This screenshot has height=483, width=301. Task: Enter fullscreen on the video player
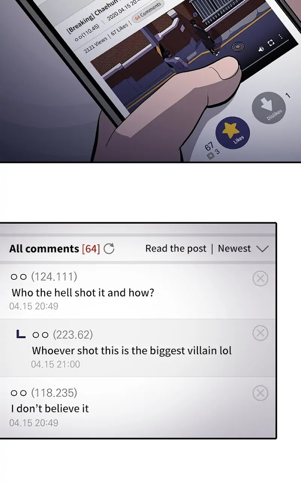(x=271, y=43)
